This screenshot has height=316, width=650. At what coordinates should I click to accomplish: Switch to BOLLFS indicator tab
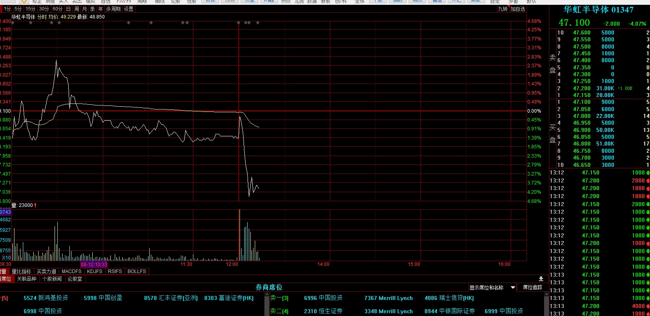137,271
